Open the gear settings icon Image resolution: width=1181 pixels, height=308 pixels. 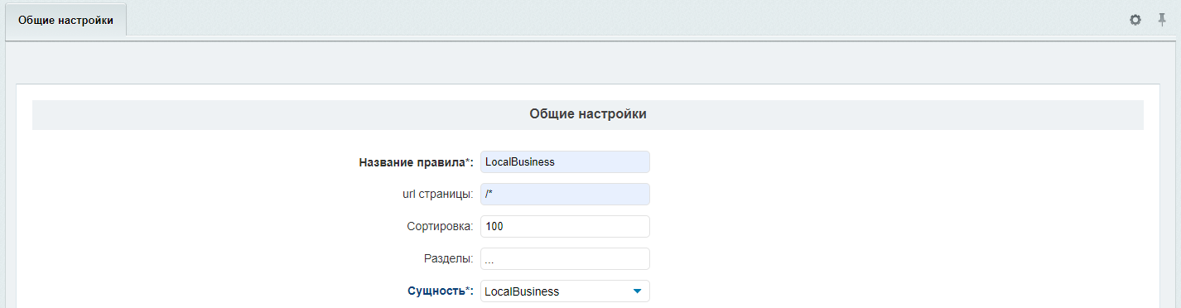tap(1135, 19)
